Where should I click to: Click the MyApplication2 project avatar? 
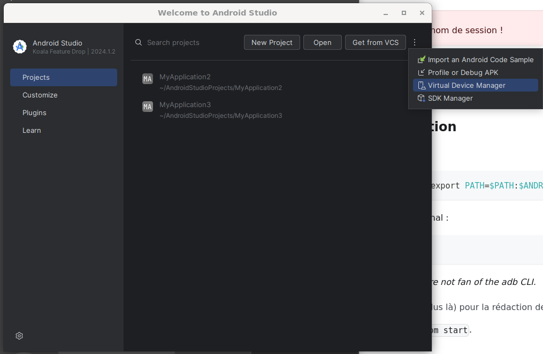tap(147, 79)
